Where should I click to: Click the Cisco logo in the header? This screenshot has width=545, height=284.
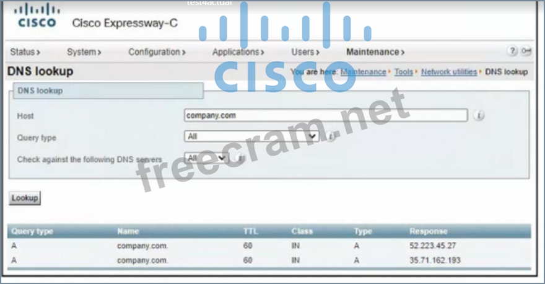[37, 16]
